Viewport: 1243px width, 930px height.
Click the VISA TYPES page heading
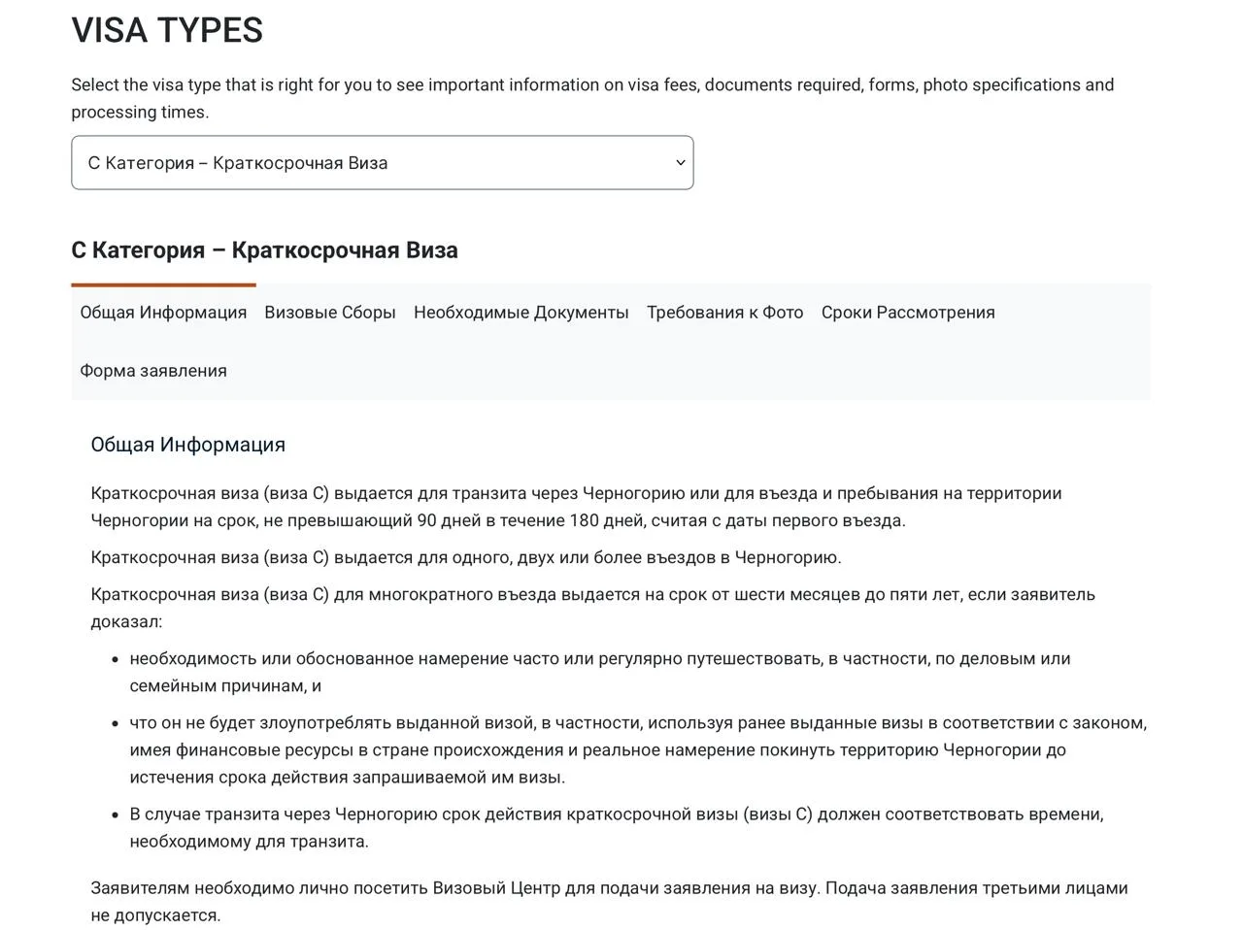click(167, 30)
